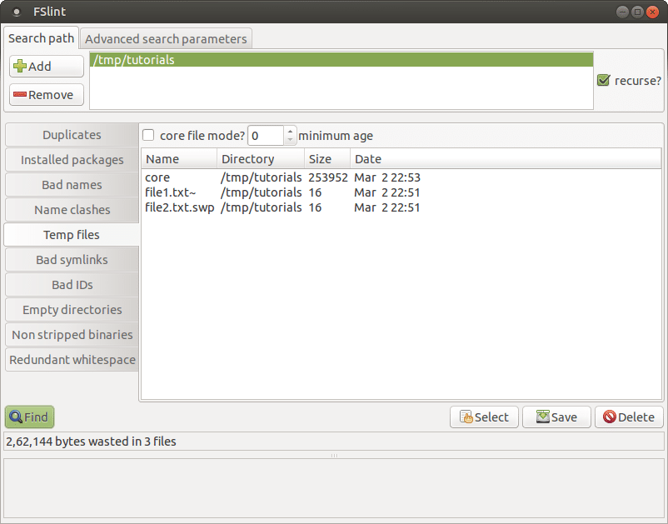Select Temp files section
Viewport: 668px width, 524px height.
(72, 235)
